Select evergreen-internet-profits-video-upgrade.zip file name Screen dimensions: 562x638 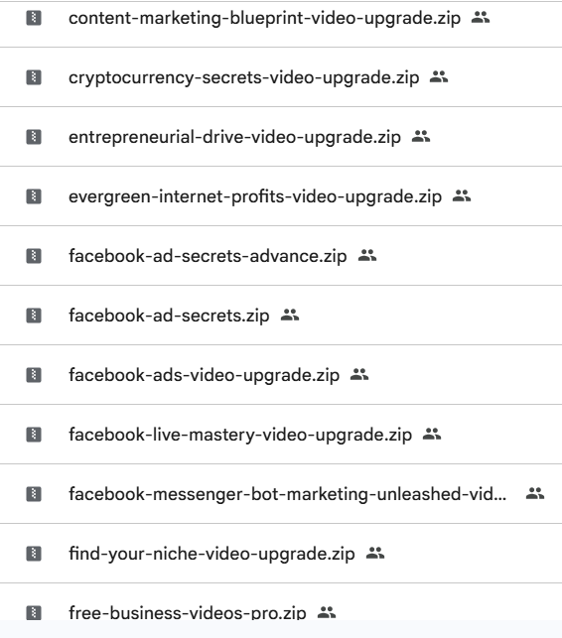(255, 196)
